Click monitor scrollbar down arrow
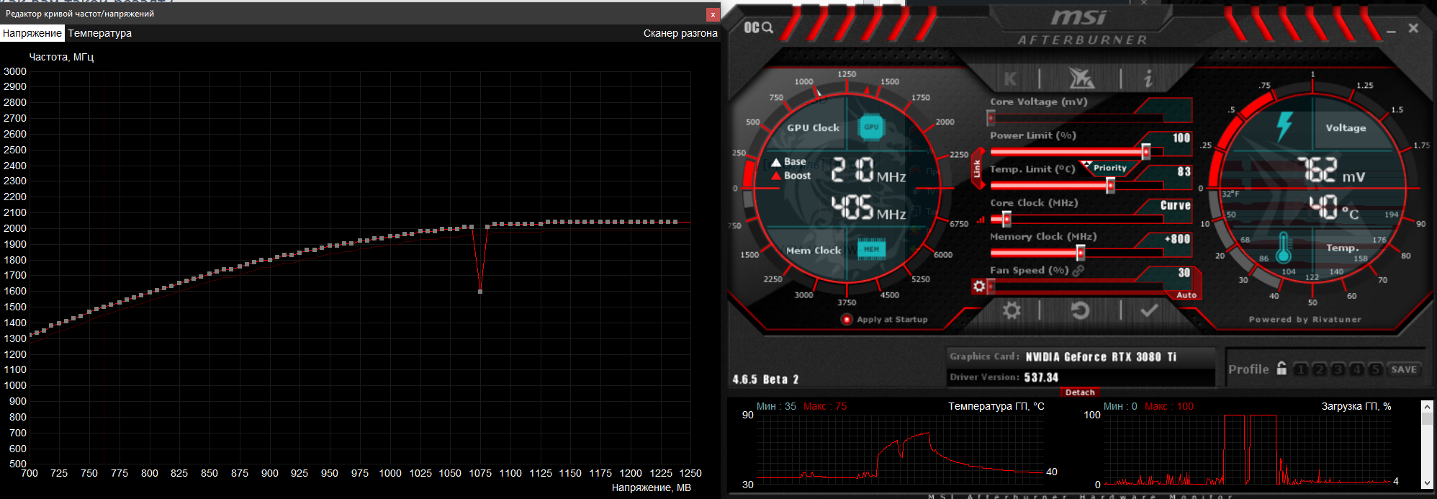 [x=1427, y=483]
